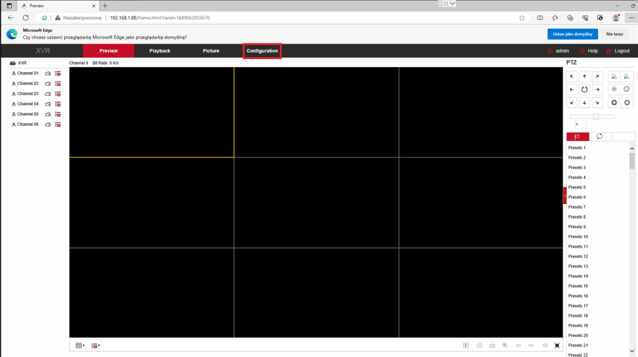
Task: Start all live views with play icon
Action: click(465, 345)
